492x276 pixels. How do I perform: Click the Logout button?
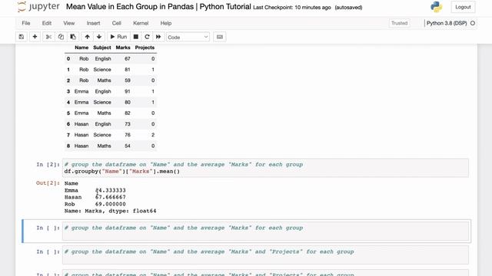point(463,7)
